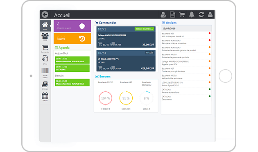The image size is (258, 152).
Task: Click the starburst icon on purple tile
Action: pos(82,26)
